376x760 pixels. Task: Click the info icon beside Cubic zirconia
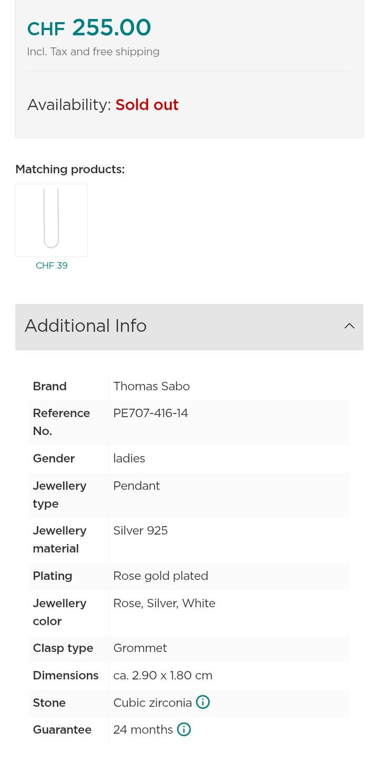202,702
